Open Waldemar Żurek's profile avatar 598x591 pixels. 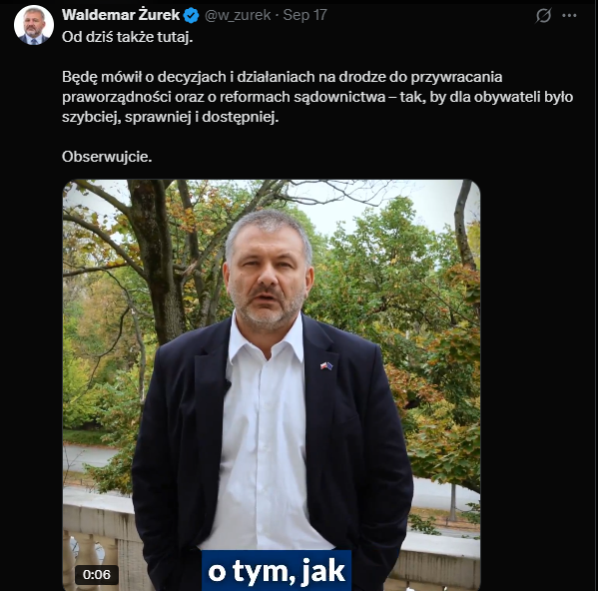point(34,25)
